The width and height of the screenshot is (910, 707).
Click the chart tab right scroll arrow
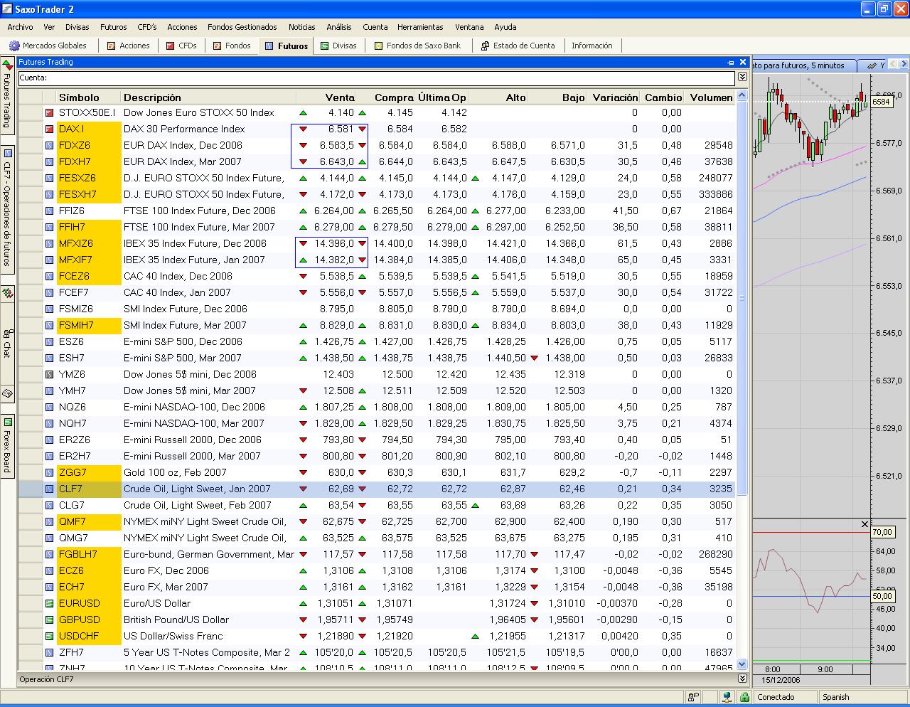pos(904,64)
